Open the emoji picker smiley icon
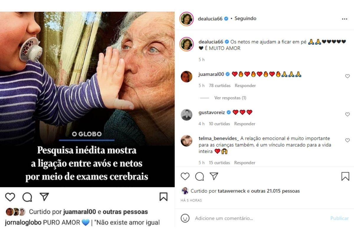Image resolution: width=354 pixels, height=236 pixels. pyautogui.click(x=185, y=218)
